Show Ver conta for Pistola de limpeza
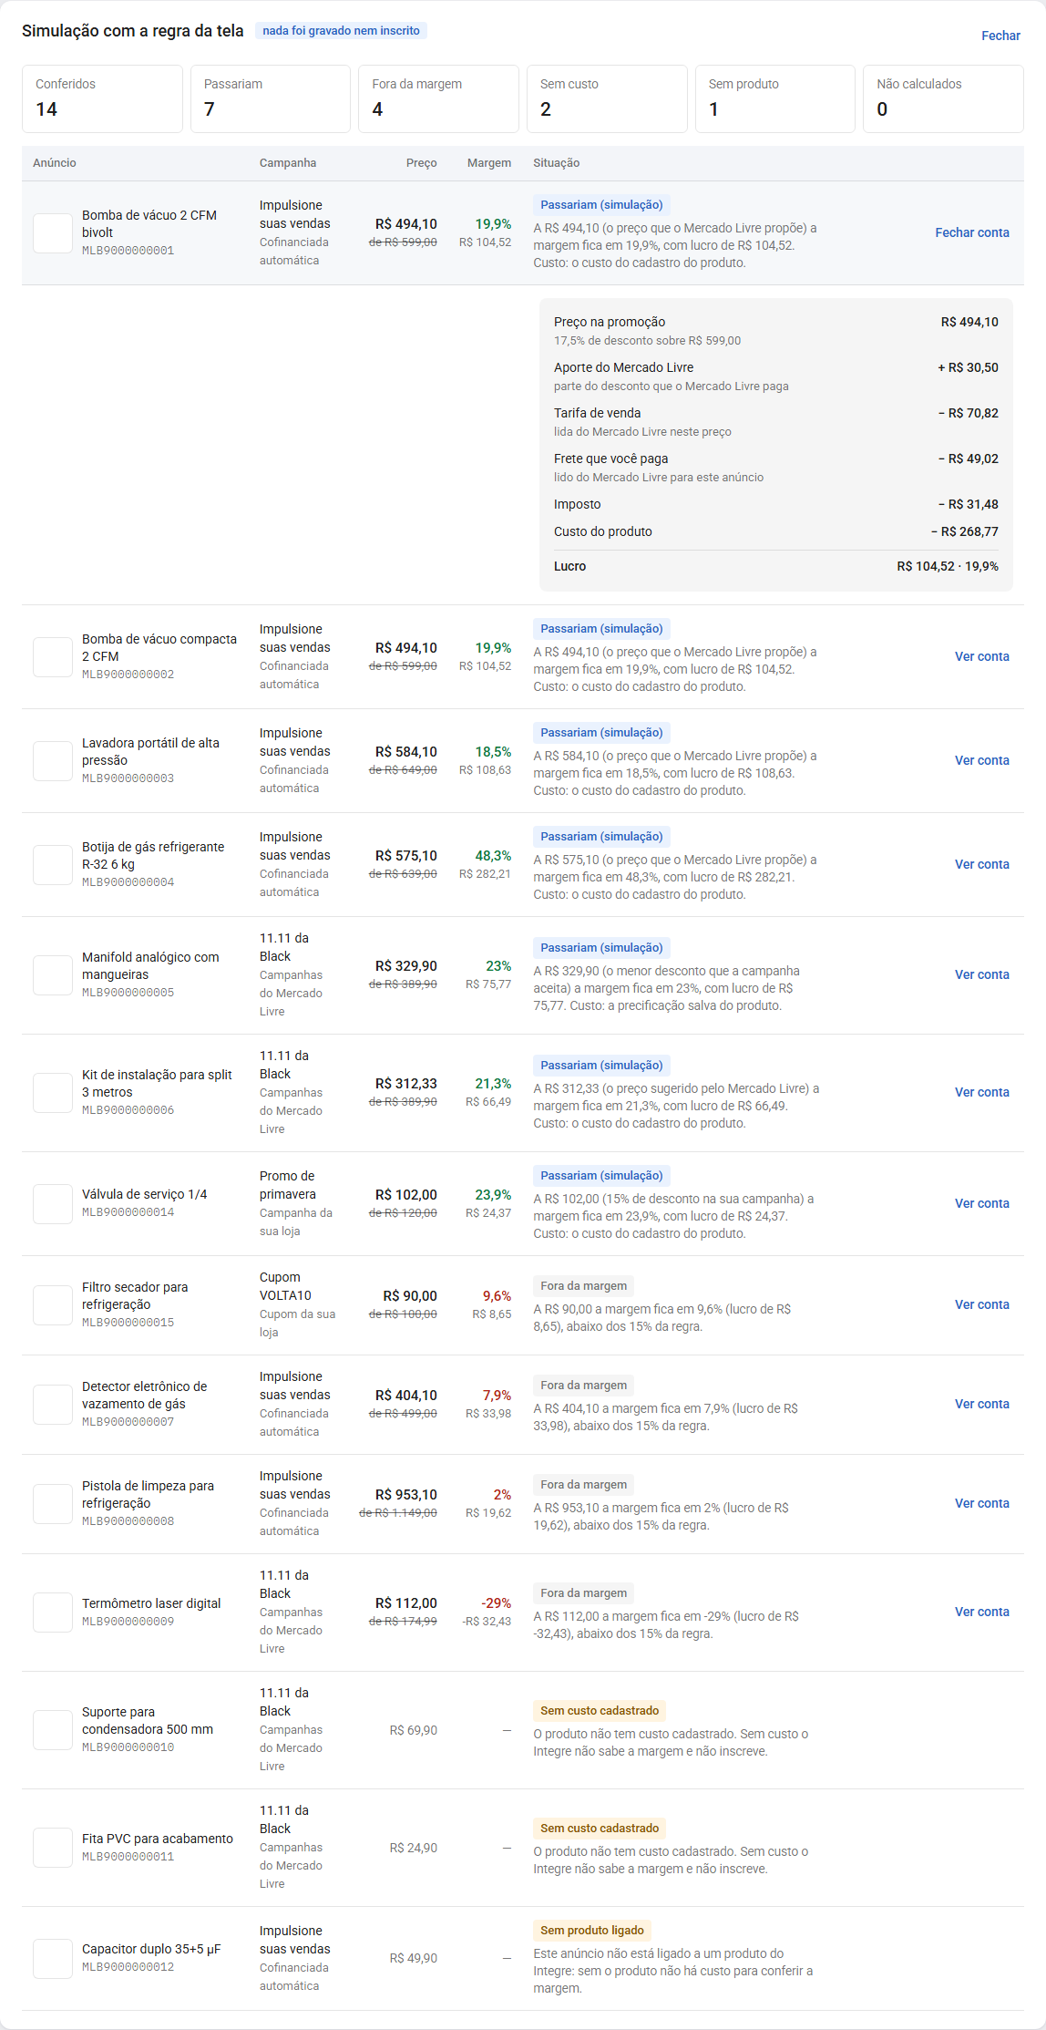Screen dimensions: 1046x2030 pos(981,1503)
